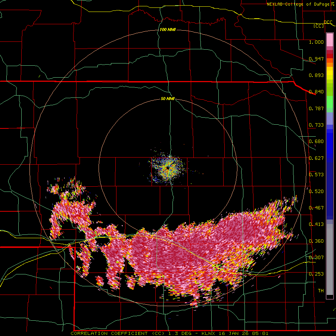Screen dimensions: 336x336
Task: Click the 0.947 scale value
Action: point(316,59)
